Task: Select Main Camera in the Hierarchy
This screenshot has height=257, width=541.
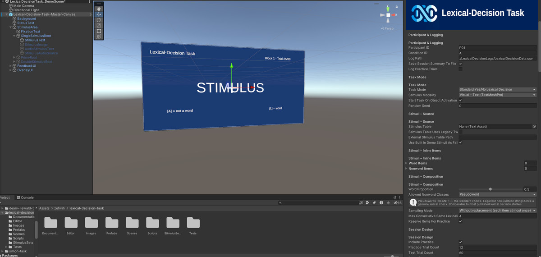Action: tap(23, 6)
